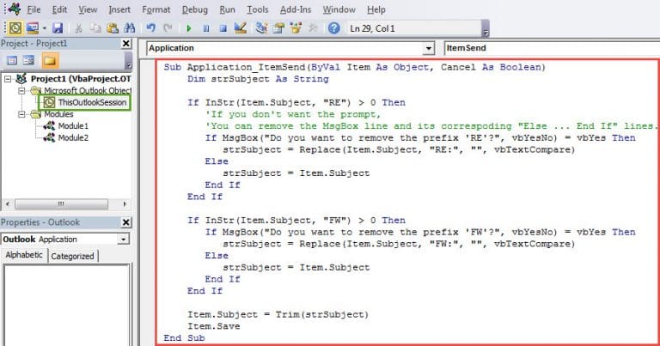Collapse the Project1 tree node

click(x=8, y=79)
